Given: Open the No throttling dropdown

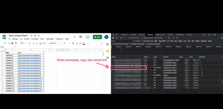Looking at the screenshot, I should (x=160, y=38).
